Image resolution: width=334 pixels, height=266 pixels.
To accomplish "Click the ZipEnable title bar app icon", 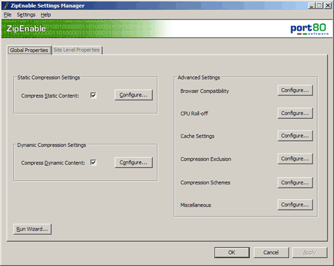I will coord(6,5).
